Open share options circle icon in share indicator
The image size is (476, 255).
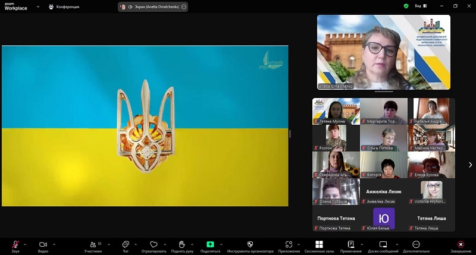pyautogui.click(x=184, y=7)
